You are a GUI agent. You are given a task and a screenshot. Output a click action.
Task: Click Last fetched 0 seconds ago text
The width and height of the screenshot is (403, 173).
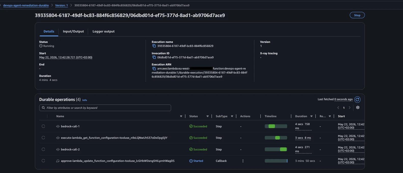[x=335, y=99]
